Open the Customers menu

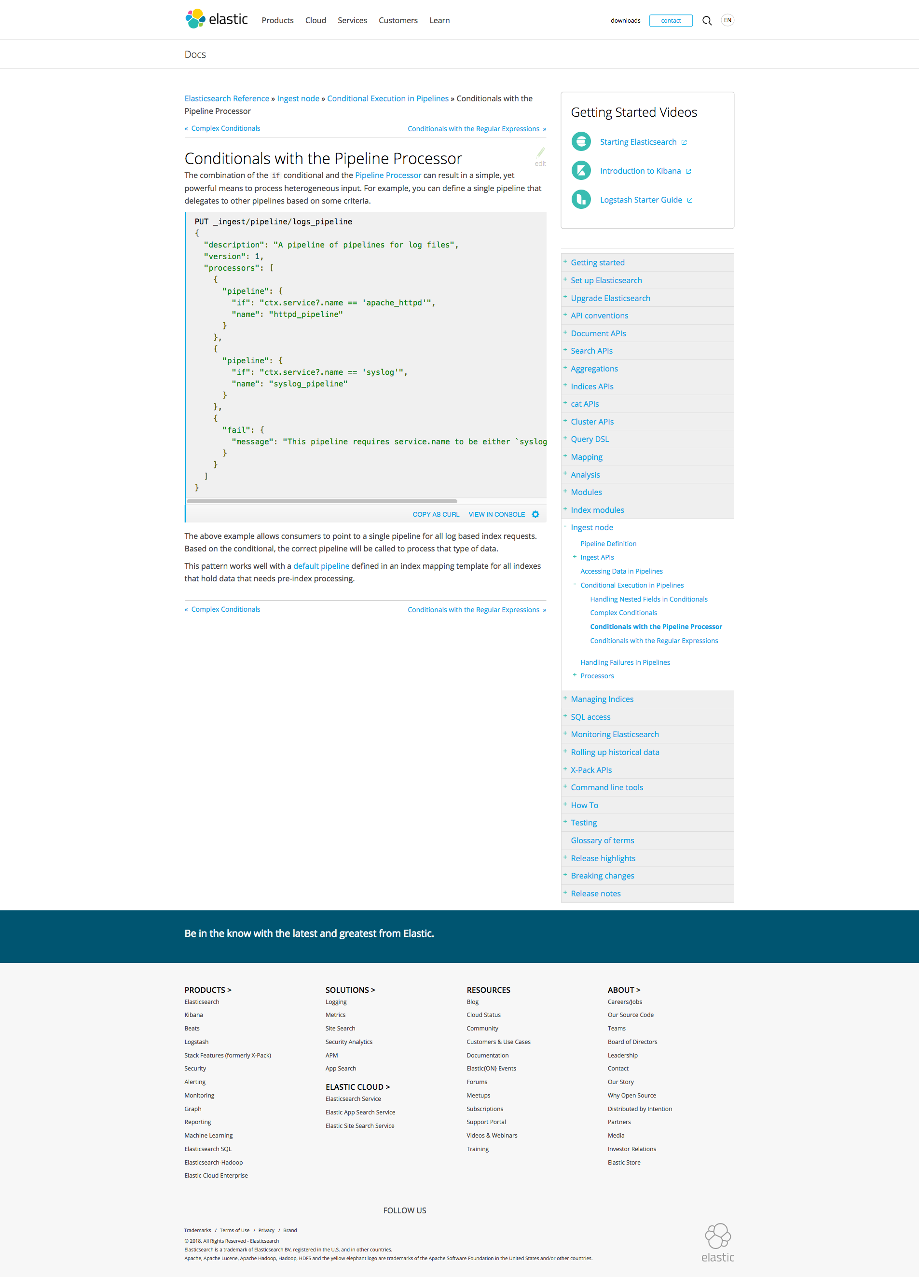pos(398,20)
